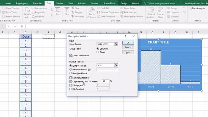
Task: Switch to the Formulas tab
Action: pyautogui.click(x=37, y=3)
